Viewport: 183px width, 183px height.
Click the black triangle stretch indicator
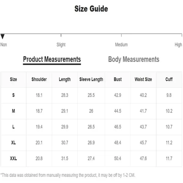[x=2, y=36]
